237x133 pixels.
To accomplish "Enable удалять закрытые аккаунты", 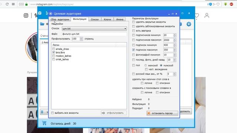I will pyautogui.click(x=133, y=22).
